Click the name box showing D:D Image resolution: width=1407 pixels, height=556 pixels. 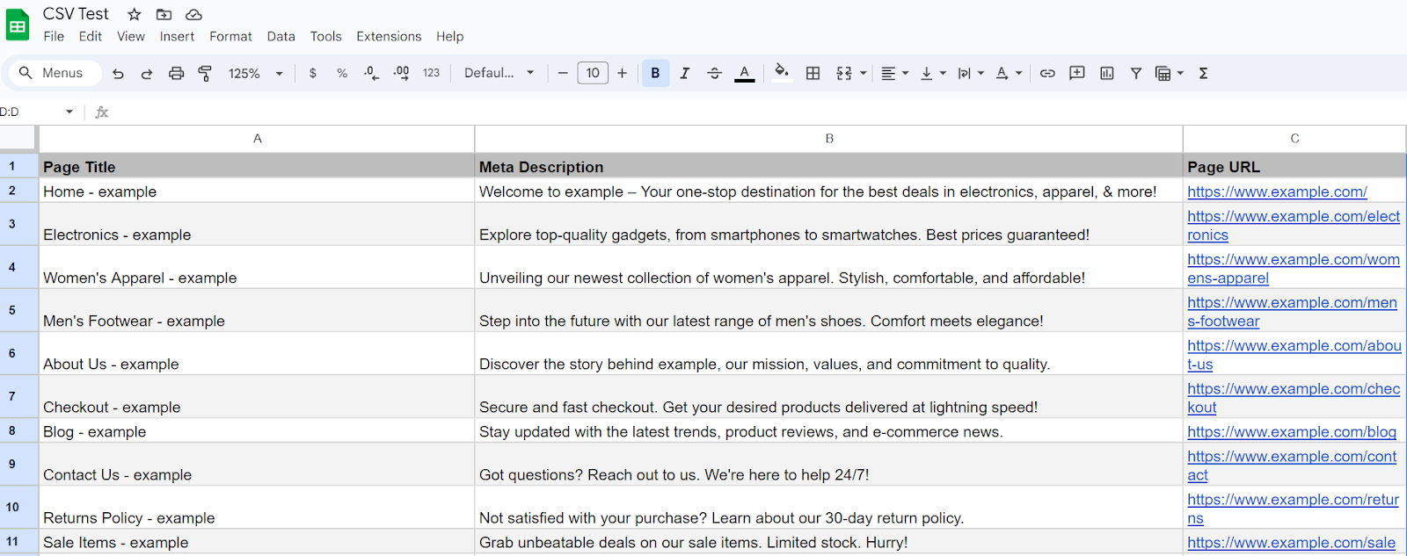point(30,112)
